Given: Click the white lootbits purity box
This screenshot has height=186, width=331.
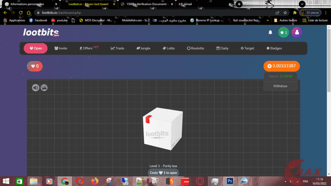Looking at the screenshot, I should (162, 129).
